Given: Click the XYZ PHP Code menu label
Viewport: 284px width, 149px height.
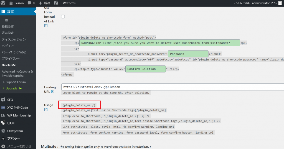Looking at the screenshot, I should point(17,108).
